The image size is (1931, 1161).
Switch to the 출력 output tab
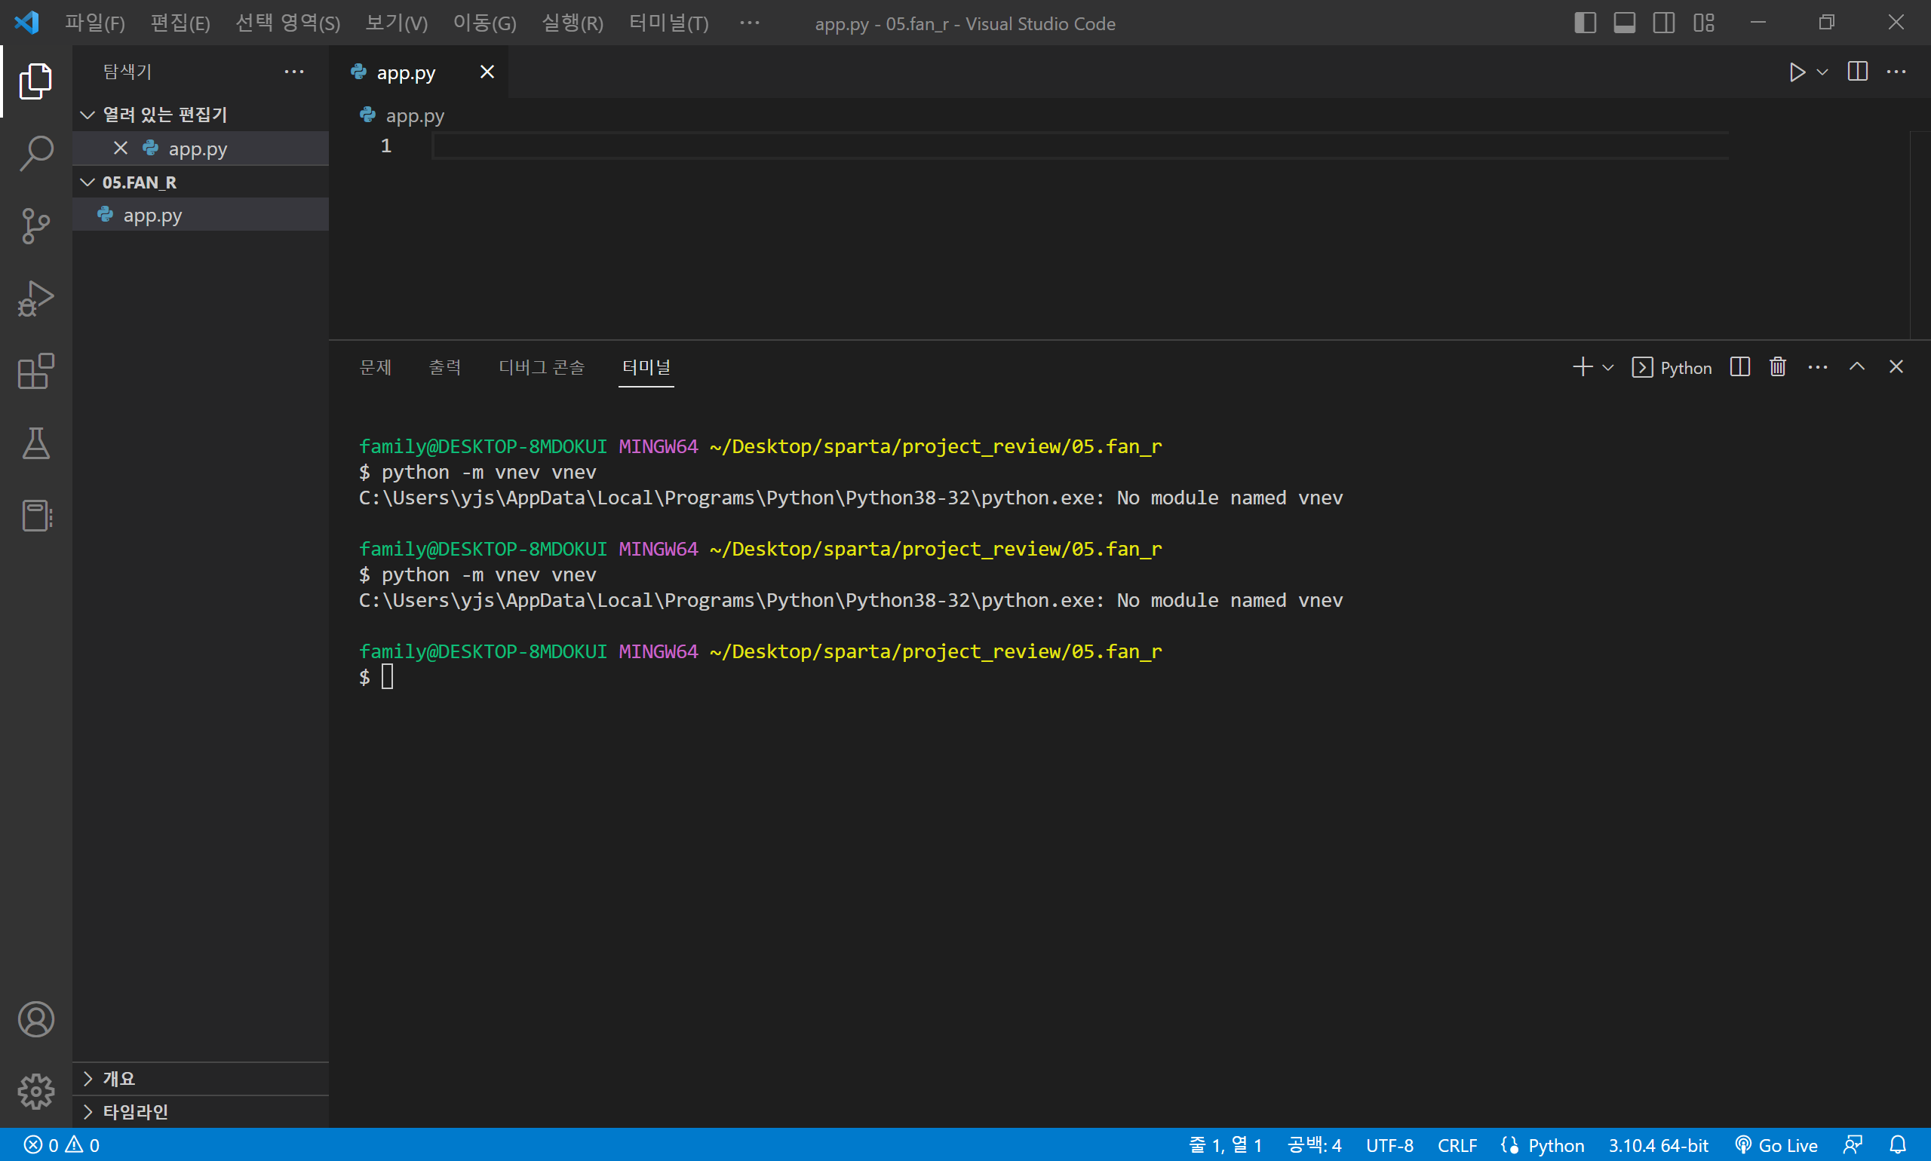(445, 367)
